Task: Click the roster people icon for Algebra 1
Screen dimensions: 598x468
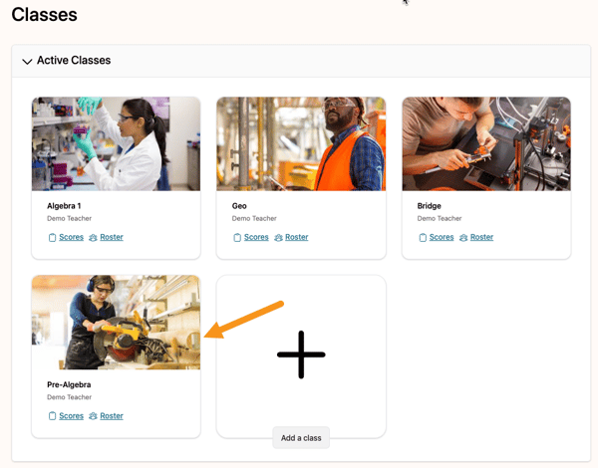Action: pos(93,238)
